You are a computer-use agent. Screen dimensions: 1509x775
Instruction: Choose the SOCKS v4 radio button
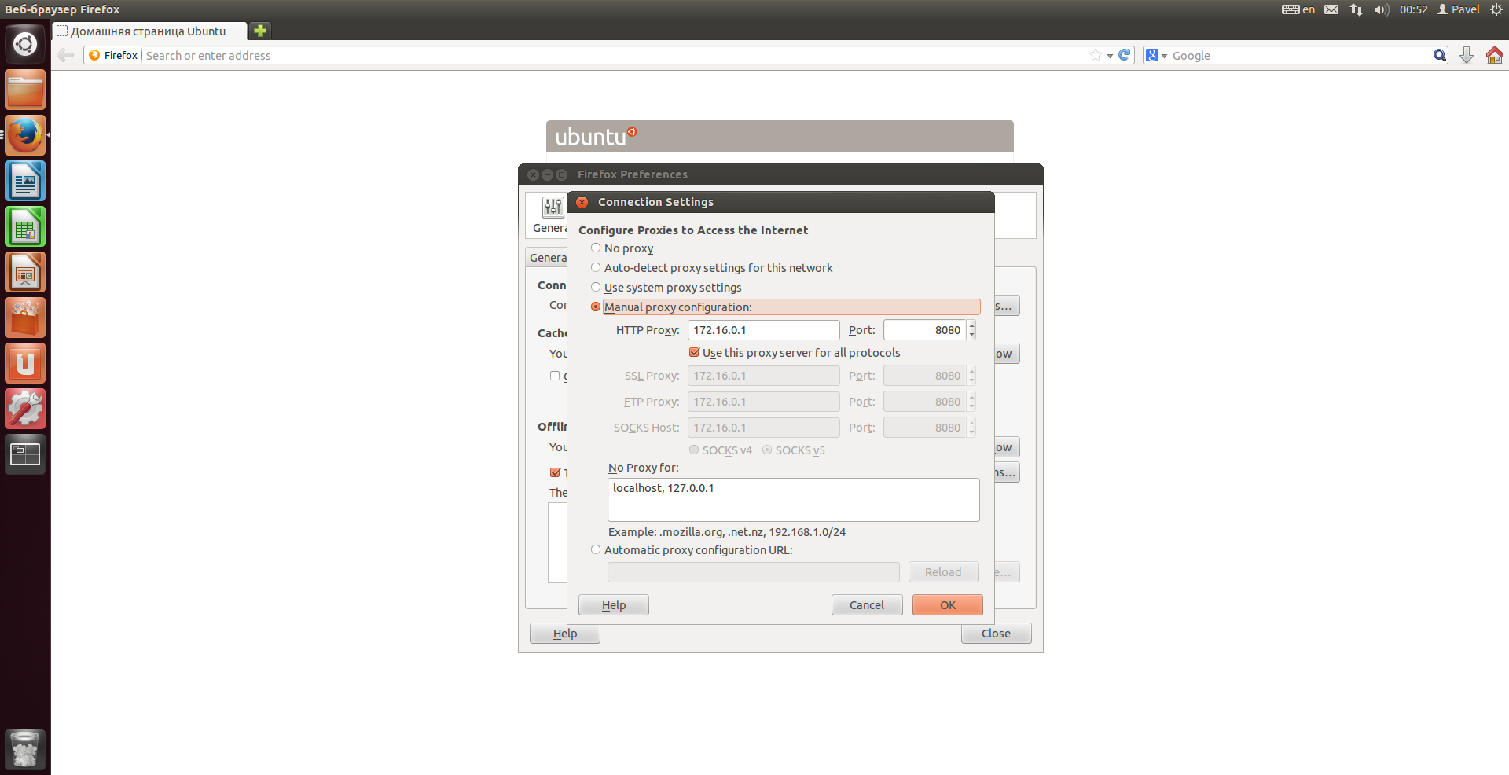click(x=694, y=450)
